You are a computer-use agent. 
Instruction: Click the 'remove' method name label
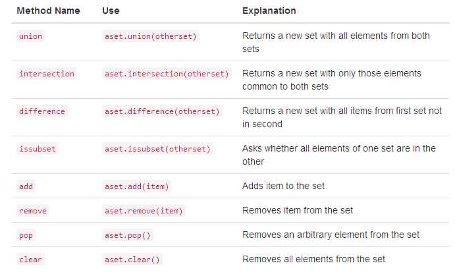pyautogui.click(x=33, y=211)
